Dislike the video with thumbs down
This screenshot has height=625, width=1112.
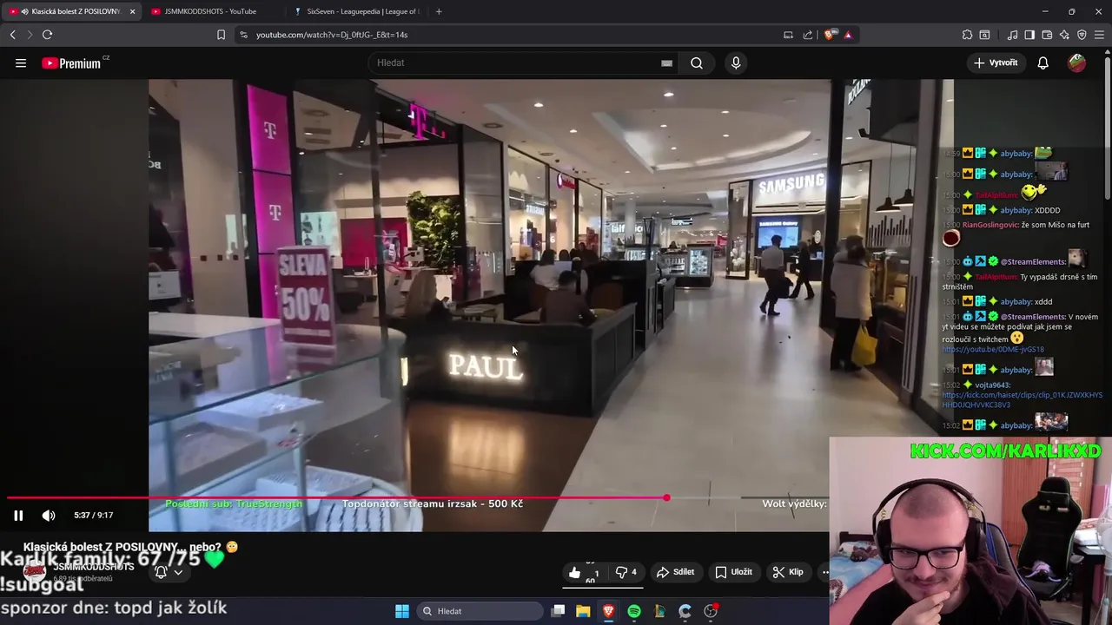tap(626, 572)
